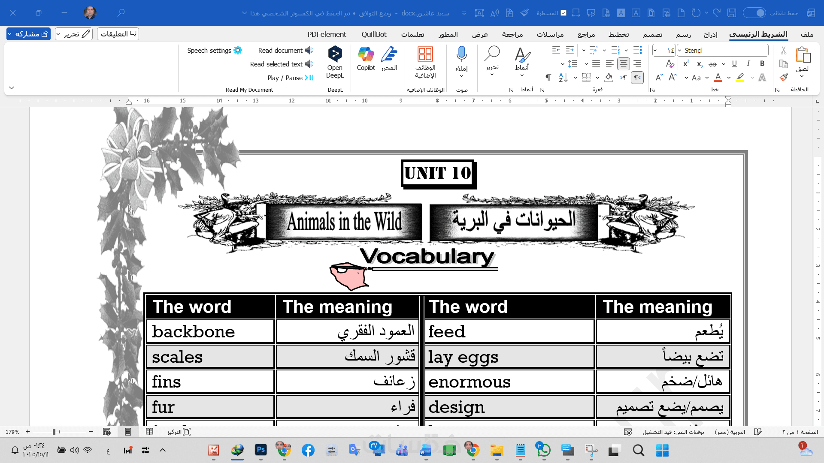Click the sort A-Z icon
Screen dimensions: 824x463
point(563,78)
